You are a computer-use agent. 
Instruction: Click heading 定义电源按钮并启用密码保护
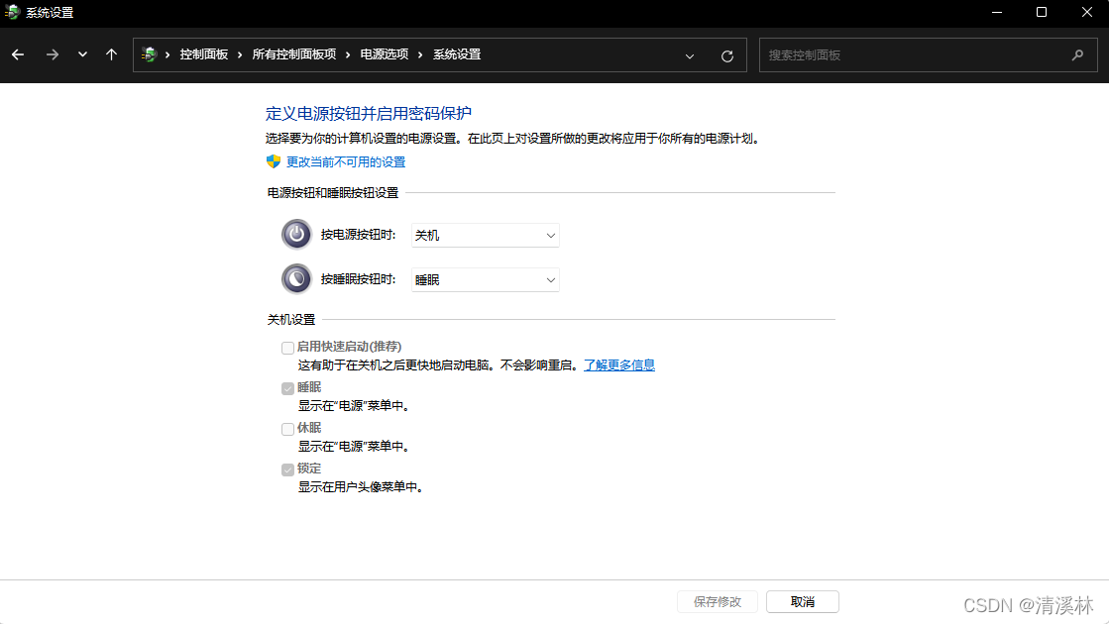coord(369,113)
